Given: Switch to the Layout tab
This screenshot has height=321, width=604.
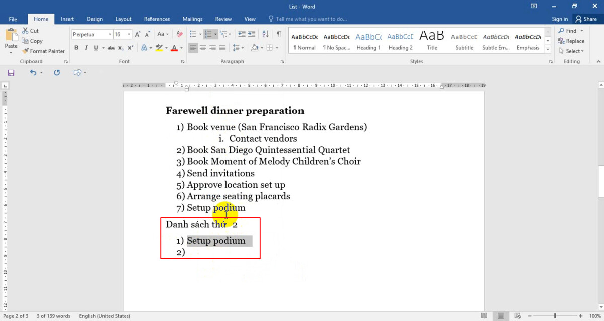Looking at the screenshot, I should 123,19.
